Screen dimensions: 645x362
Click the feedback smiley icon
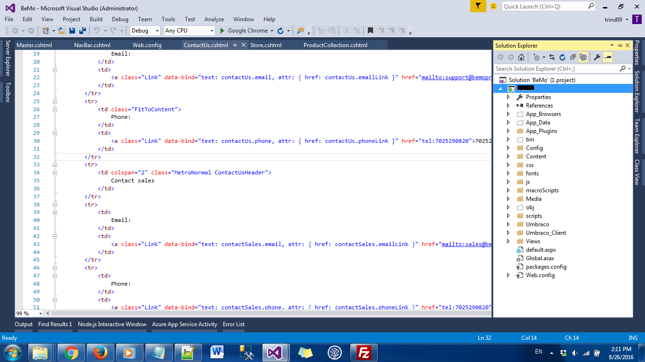pyautogui.click(x=493, y=6)
